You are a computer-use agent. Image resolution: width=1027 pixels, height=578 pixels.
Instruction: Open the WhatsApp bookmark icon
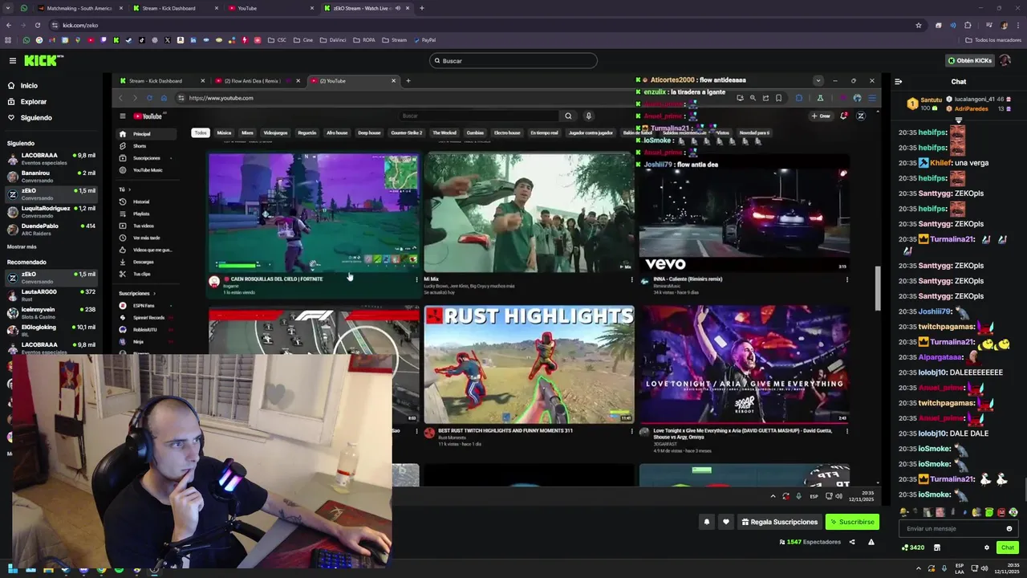point(26,40)
